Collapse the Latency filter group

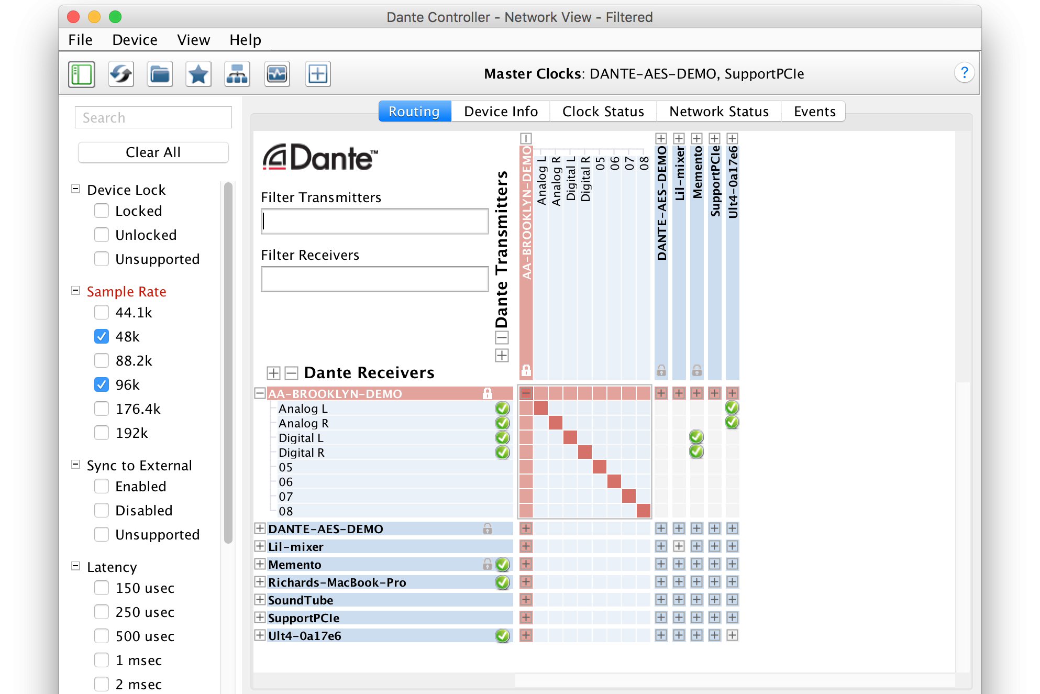(76, 566)
